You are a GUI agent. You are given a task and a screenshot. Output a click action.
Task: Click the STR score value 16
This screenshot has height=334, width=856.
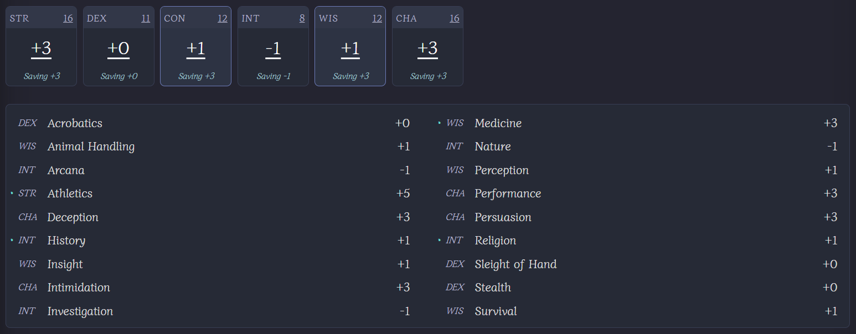click(68, 18)
